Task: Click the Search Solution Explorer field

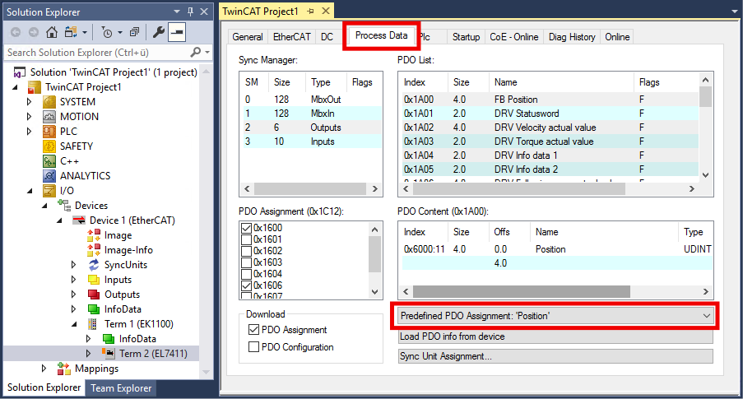Action: [97, 52]
